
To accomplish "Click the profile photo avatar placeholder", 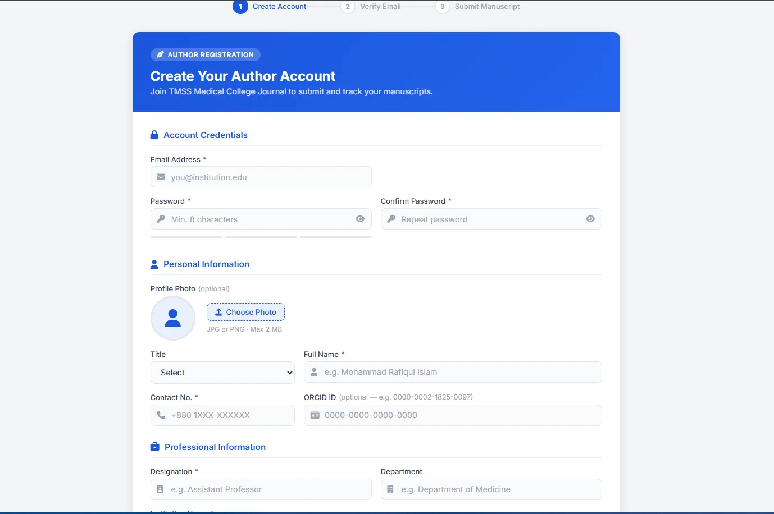I will point(173,318).
